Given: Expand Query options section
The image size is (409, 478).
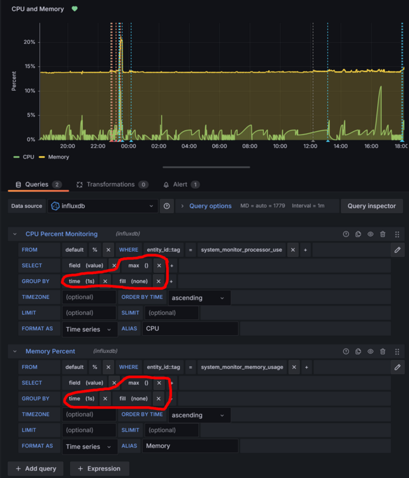Looking at the screenshot, I should click(210, 206).
